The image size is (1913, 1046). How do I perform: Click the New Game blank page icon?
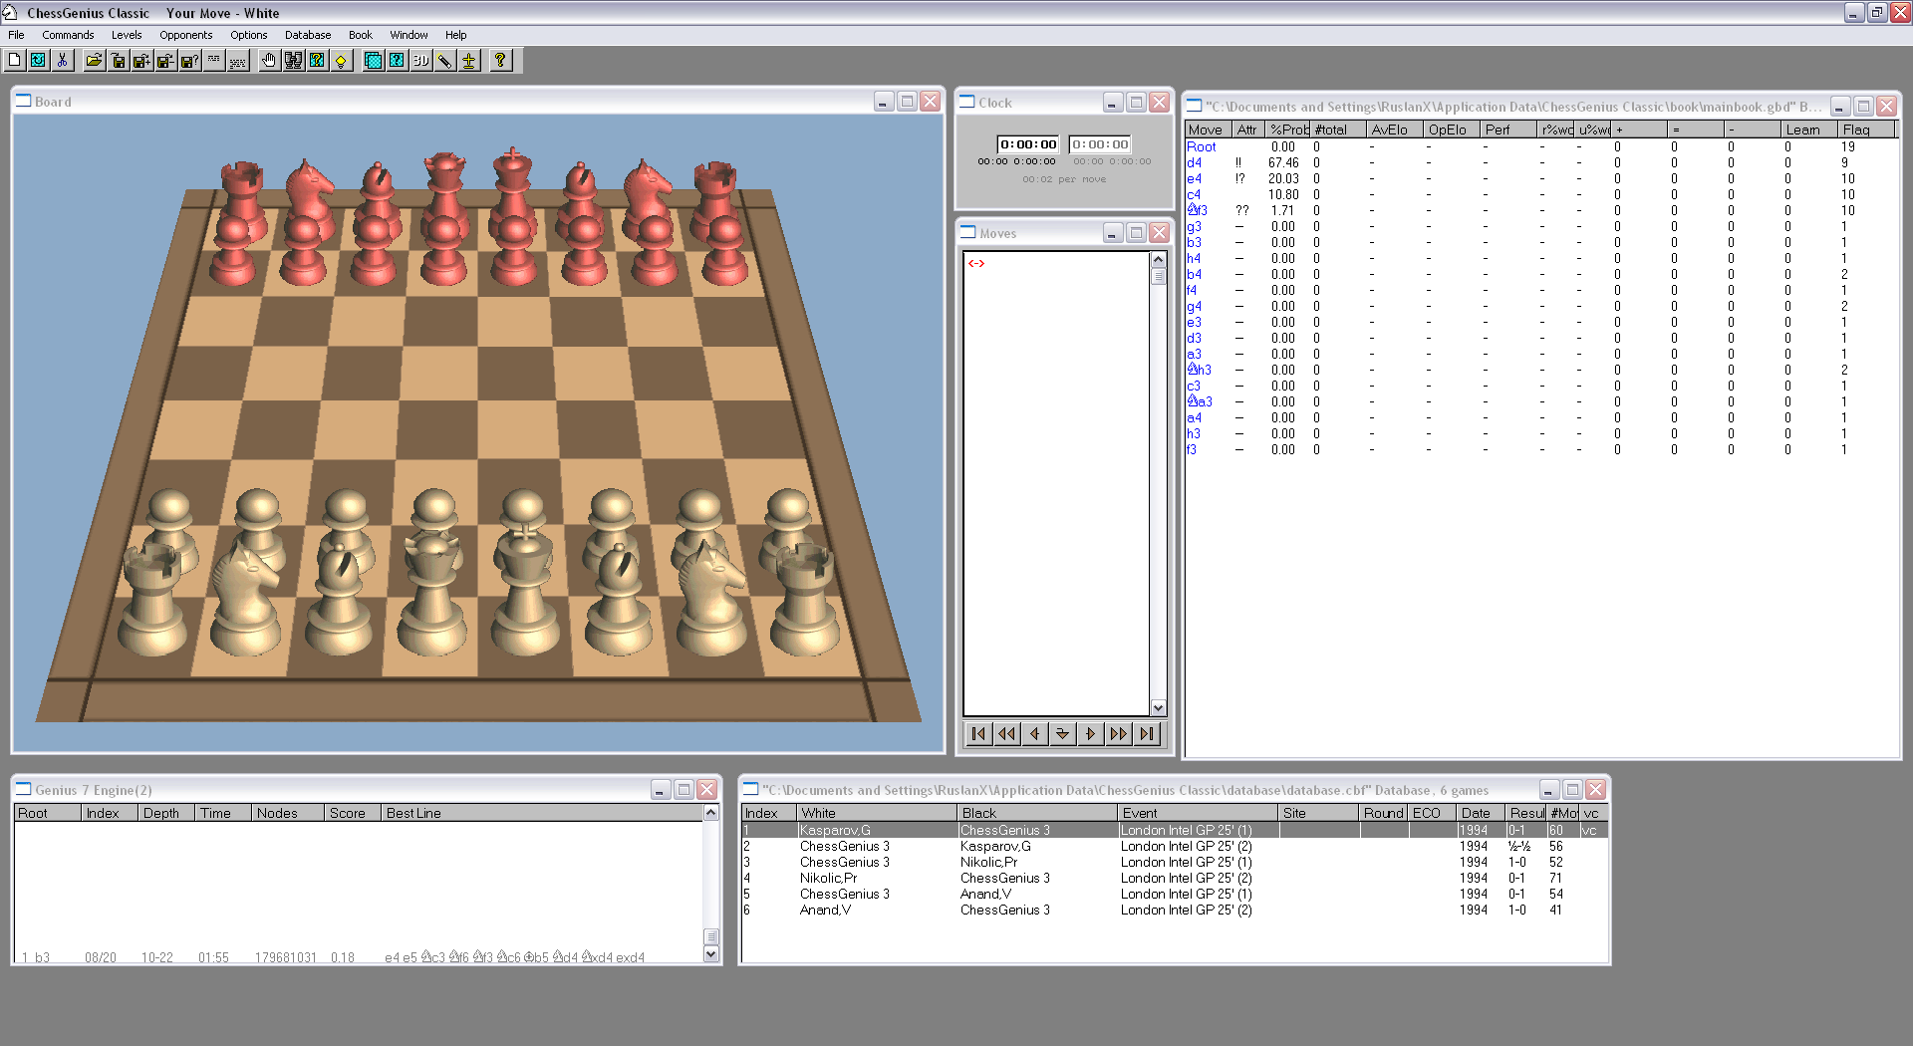click(15, 61)
